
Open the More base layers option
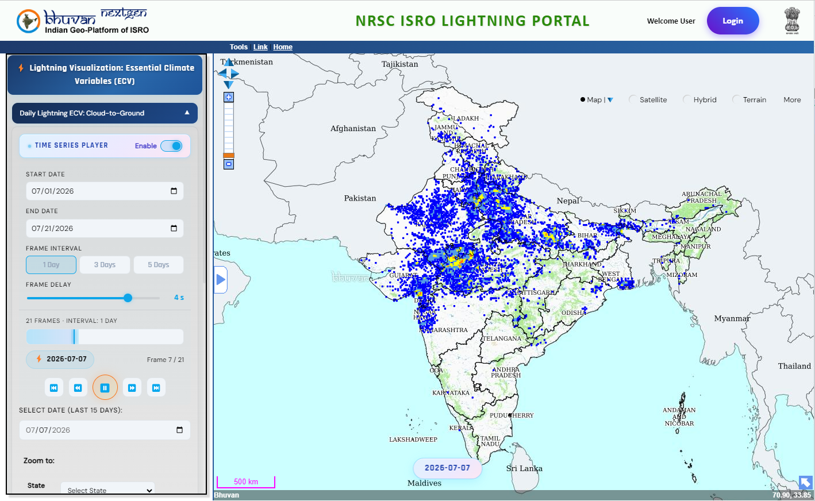(x=792, y=100)
